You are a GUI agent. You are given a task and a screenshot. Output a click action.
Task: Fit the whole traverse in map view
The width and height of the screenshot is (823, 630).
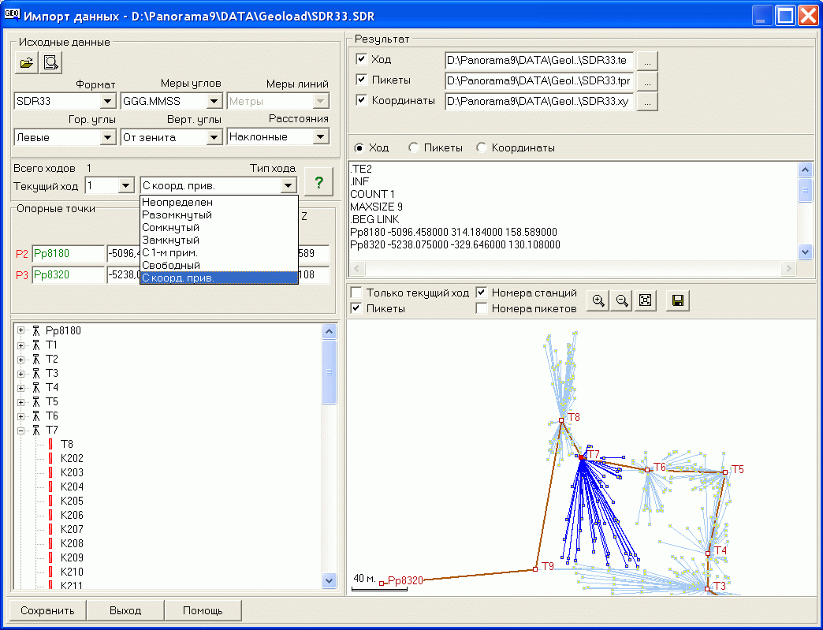(x=646, y=300)
